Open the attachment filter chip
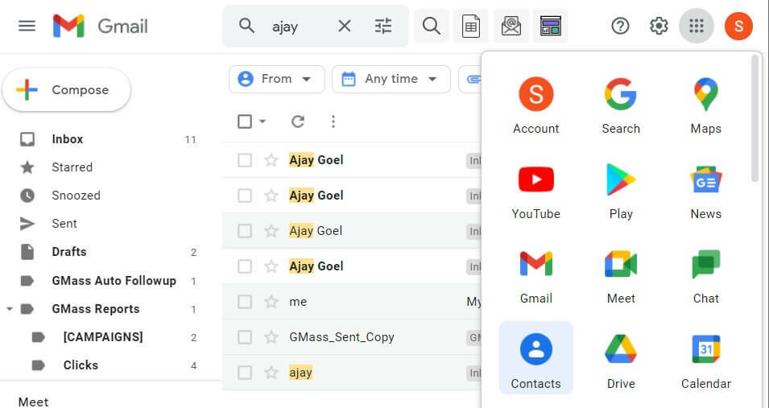Screen dimensions: 769x408 click(470, 79)
